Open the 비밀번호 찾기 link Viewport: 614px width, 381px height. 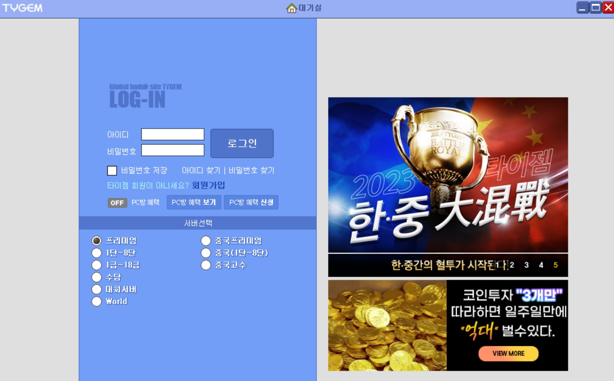(251, 170)
